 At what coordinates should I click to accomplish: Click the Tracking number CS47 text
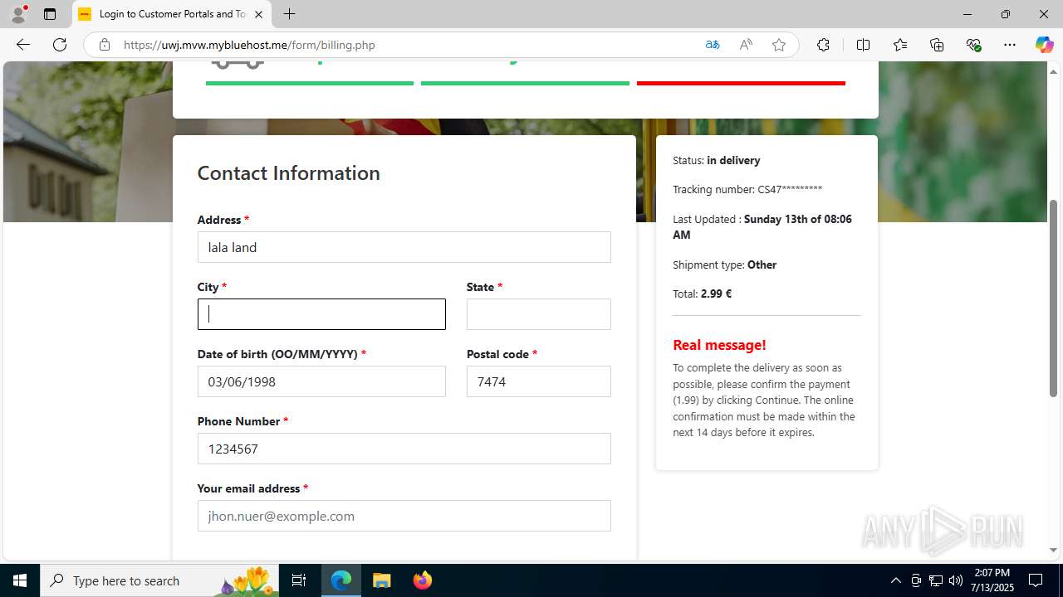coord(747,190)
